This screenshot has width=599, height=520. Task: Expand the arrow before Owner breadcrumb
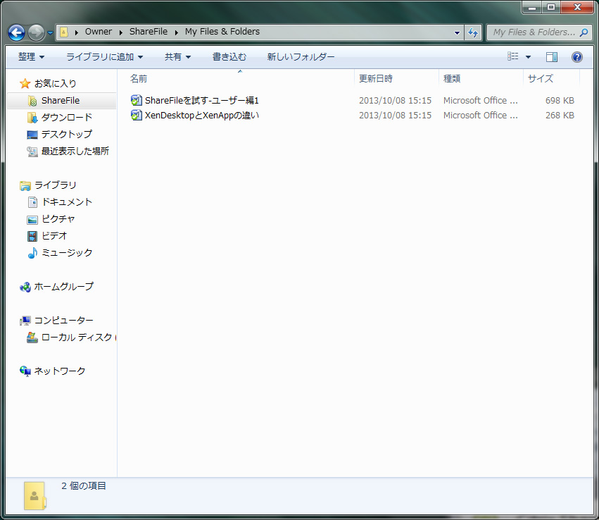(x=77, y=32)
